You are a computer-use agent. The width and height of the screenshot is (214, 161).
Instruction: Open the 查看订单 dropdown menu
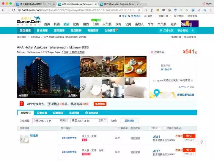(x=165, y=16)
